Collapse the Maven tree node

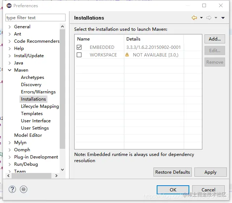click(x=10, y=70)
